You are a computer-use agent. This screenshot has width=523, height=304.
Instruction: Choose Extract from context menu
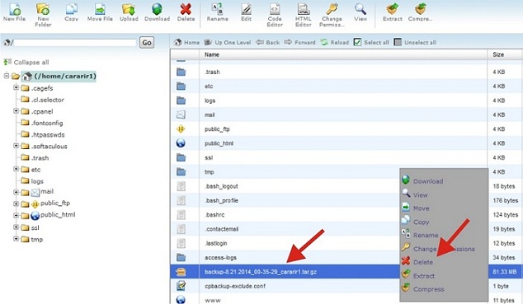click(x=424, y=276)
